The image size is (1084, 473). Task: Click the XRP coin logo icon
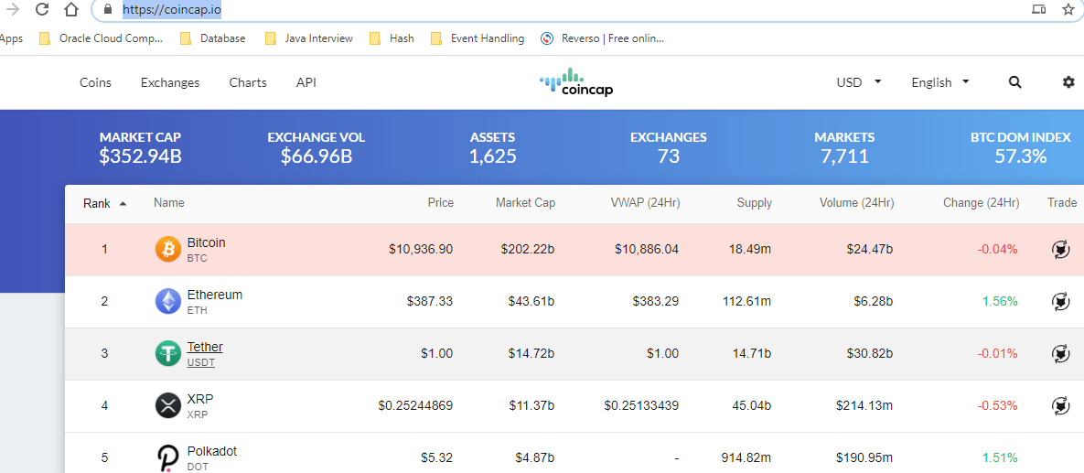coord(168,405)
